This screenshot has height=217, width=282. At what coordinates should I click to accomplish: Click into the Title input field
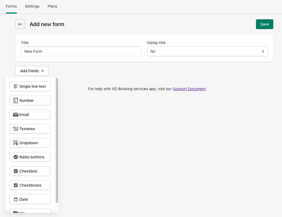tap(81, 51)
